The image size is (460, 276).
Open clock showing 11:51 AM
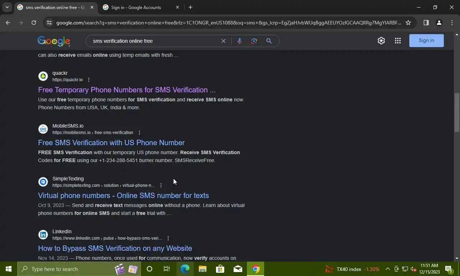tap(429, 269)
